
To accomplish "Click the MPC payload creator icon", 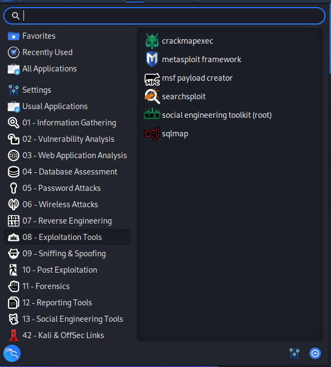I will (x=152, y=80).
